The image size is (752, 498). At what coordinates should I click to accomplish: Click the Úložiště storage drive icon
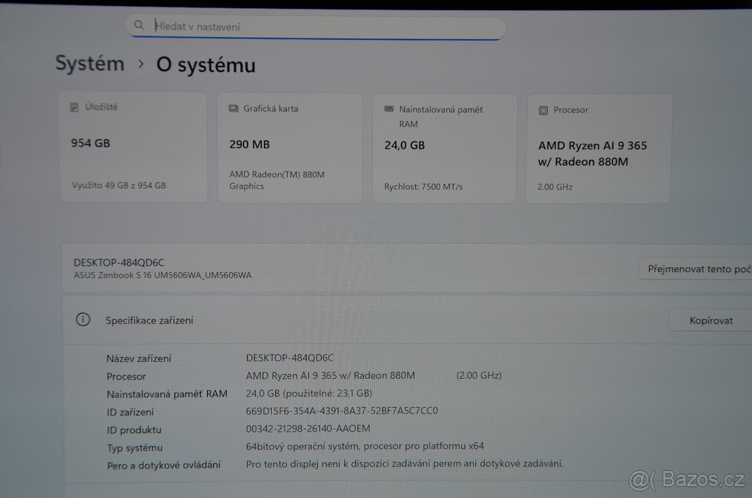point(75,107)
